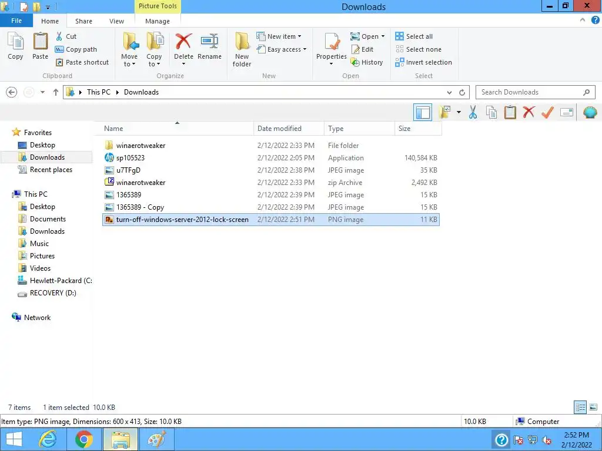
Task: Open the recent locations dropdown arrow
Action: coord(42,92)
